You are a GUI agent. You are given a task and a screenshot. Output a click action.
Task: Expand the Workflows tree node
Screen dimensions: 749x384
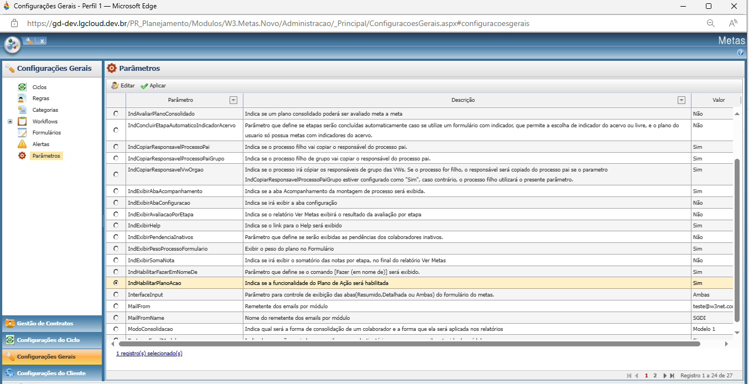tap(10, 121)
